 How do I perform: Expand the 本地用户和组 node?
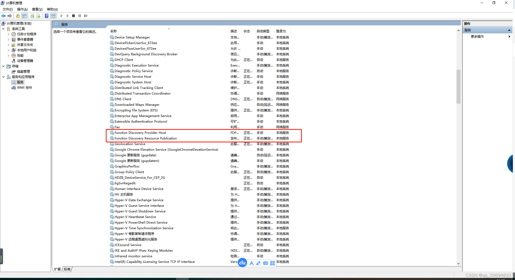pyautogui.click(x=9, y=50)
